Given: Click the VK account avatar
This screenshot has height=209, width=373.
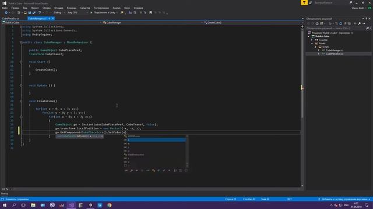Looking at the screenshot, I should tap(370, 8).
